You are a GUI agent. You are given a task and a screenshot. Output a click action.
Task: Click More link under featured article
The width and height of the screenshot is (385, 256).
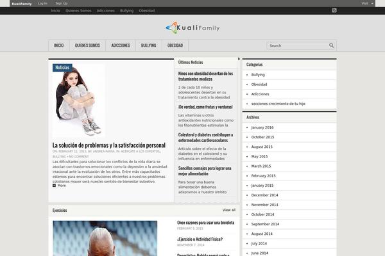point(62,186)
